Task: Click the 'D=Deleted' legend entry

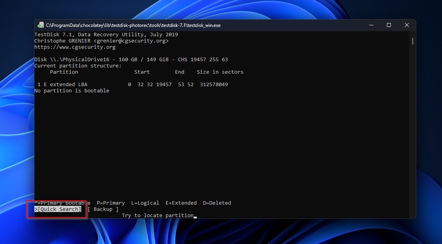Action: click(217, 203)
